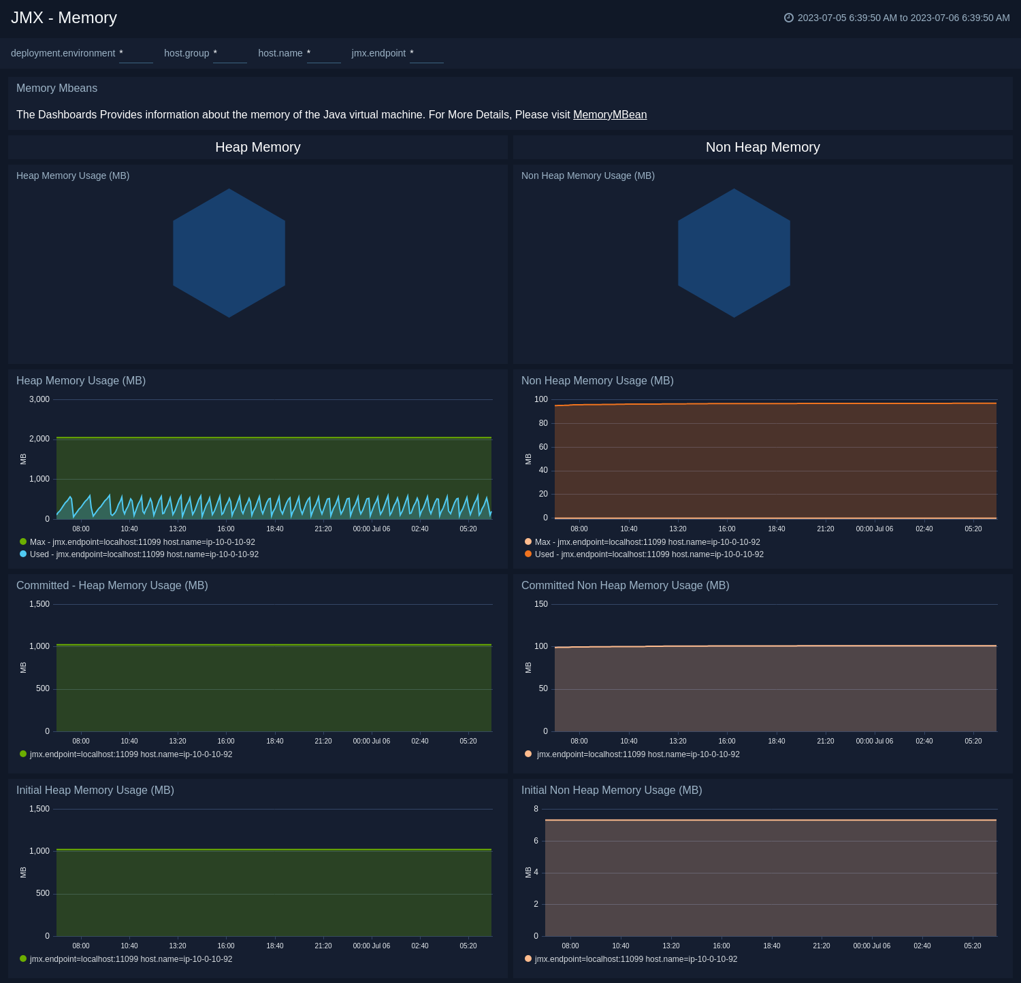Image resolution: width=1021 pixels, height=983 pixels.
Task: Toggle Used series in Heap Memory legend
Action: (139, 554)
